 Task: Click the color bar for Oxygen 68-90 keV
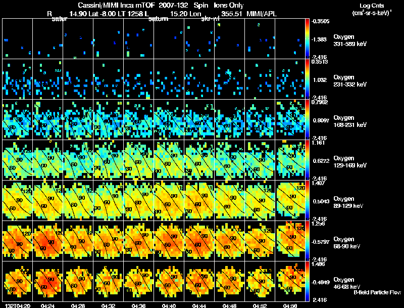307,241
